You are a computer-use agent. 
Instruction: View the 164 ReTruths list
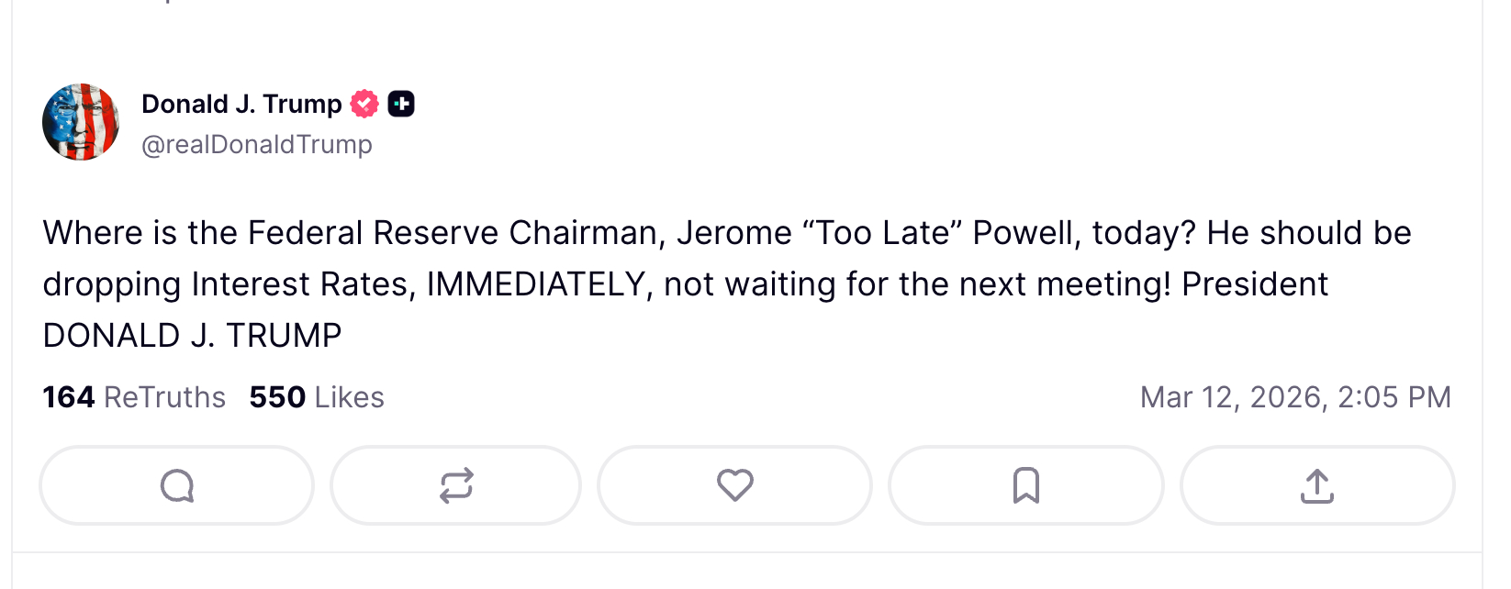click(x=134, y=397)
